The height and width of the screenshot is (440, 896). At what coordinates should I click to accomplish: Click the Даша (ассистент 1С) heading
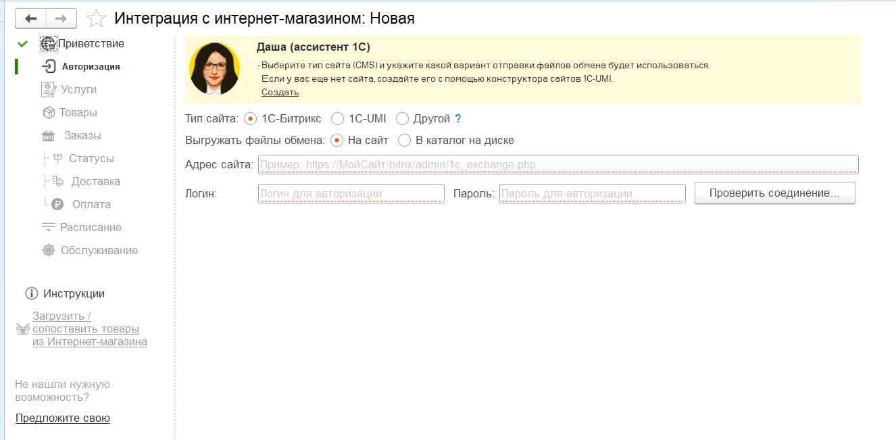click(314, 47)
